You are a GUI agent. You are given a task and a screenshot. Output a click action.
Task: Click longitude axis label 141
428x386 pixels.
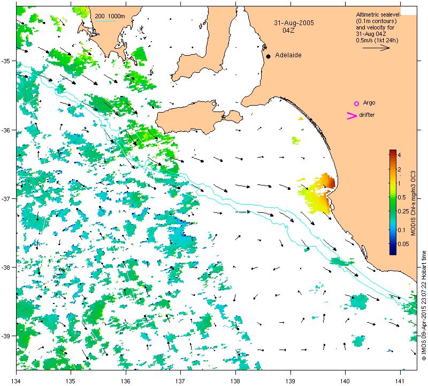point(400,381)
